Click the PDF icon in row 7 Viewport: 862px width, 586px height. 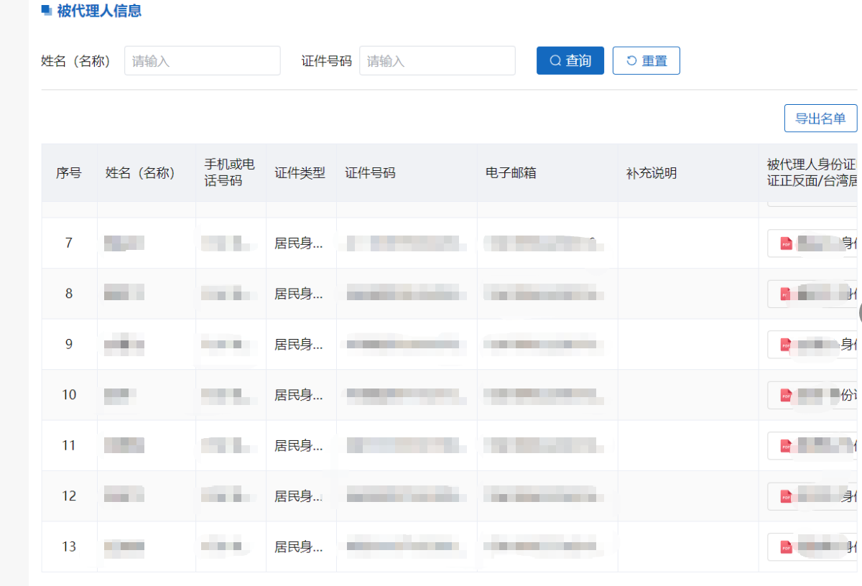[x=786, y=243]
